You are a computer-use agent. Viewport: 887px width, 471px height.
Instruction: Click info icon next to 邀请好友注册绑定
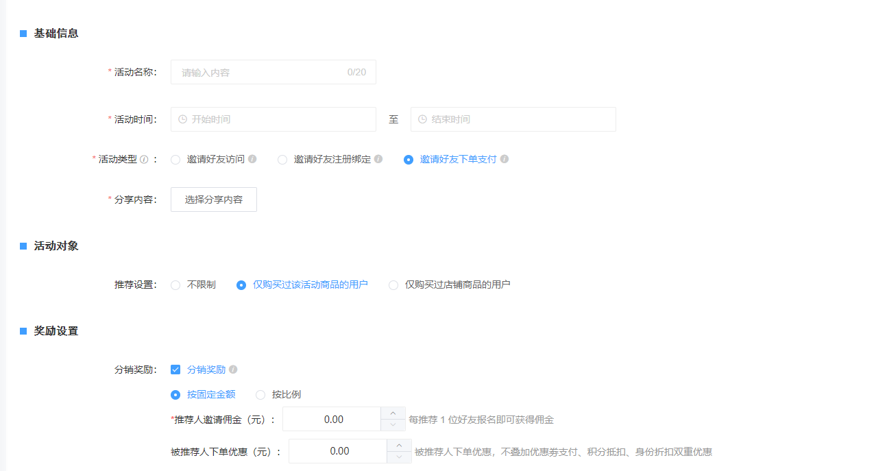point(378,159)
